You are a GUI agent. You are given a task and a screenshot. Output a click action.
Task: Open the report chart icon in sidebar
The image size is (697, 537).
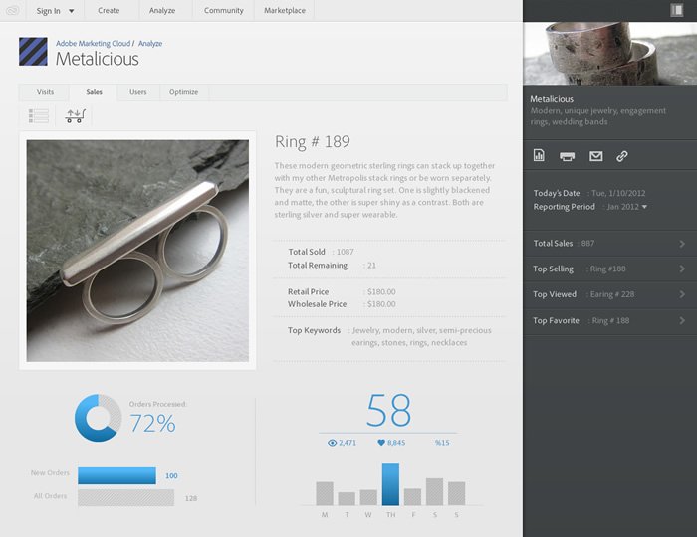tap(539, 156)
